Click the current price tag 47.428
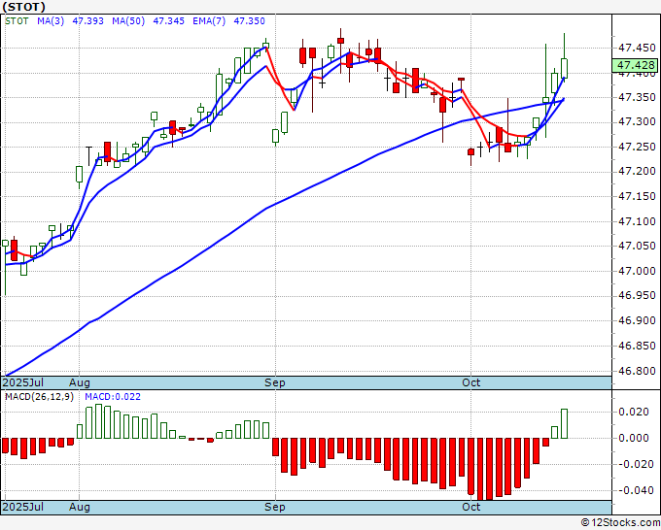The image size is (661, 530). click(x=636, y=65)
